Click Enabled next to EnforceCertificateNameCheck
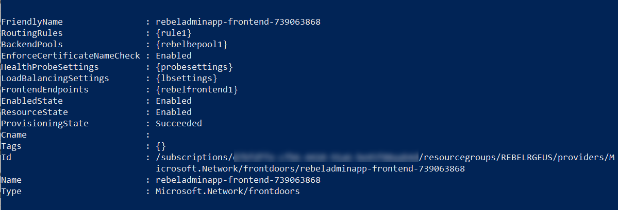Screen dimensions: 618x210 (x=173, y=56)
